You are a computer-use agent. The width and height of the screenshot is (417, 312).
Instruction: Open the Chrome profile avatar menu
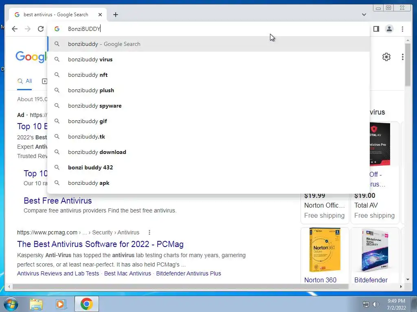tap(389, 29)
